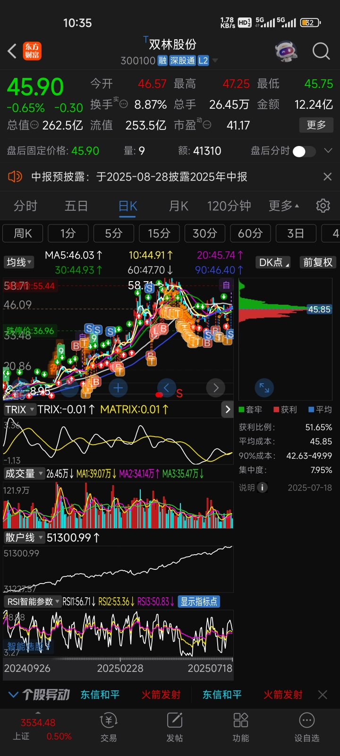The image size is (340, 756).
Task: Close the 个股异动 ticker bar
Action: click(323, 695)
